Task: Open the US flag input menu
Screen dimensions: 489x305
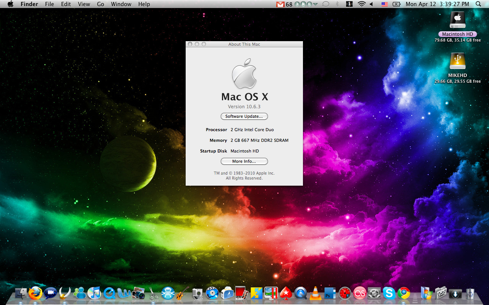Action: click(x=384, y=4)
